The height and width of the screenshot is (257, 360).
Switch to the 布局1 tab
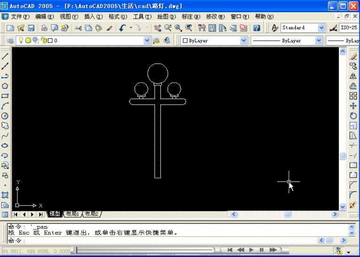(x=72, y=214)
